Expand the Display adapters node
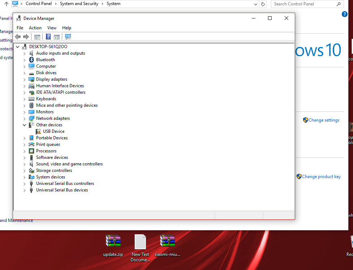This screenshot has width=353, height=270. coord(25,79)
